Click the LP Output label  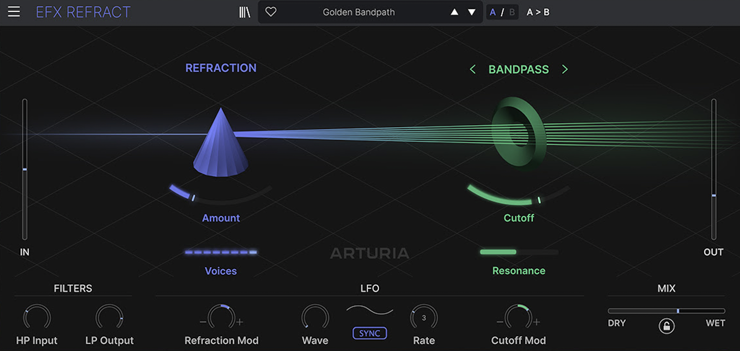tap(110, 340)
